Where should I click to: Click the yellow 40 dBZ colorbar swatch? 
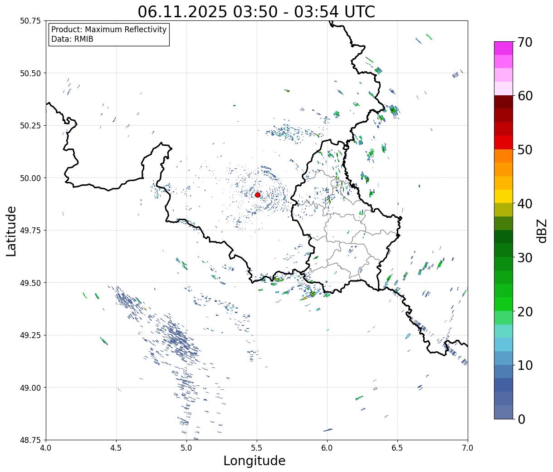coord(504,196)
